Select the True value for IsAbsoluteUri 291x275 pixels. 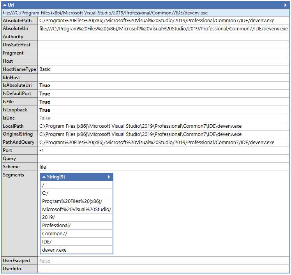pyautogui.click(x=45, y=86)
